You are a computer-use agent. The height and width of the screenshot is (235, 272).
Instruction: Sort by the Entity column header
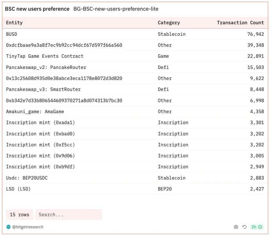pyautogui.click(x=14, y=23)
